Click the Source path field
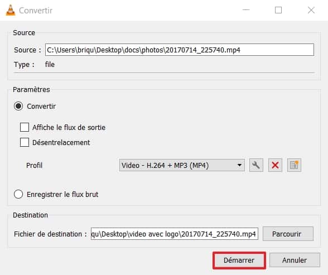Screen dimensions: 328x275 point(180,50)
